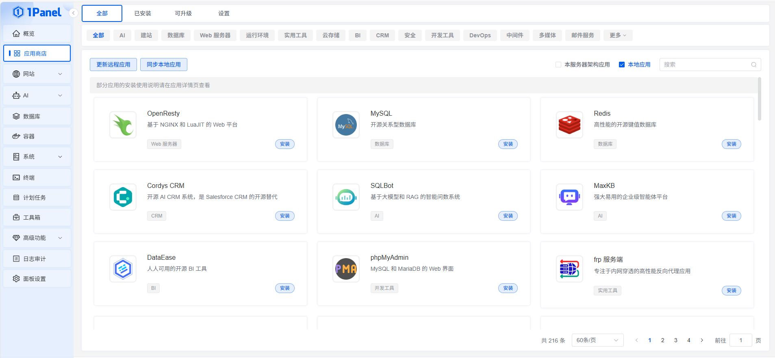Install OpenResty with its 安装 button
The image size is (775, 358).
click(285, 144)
